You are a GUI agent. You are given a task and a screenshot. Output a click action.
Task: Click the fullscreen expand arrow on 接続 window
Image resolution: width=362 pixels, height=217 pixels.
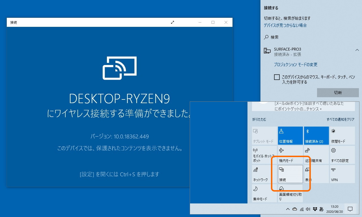[173, 22]
